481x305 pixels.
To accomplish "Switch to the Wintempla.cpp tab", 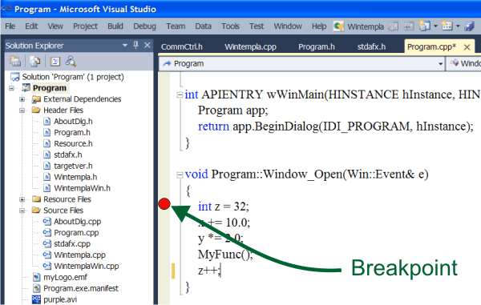I will pos(251,46).
